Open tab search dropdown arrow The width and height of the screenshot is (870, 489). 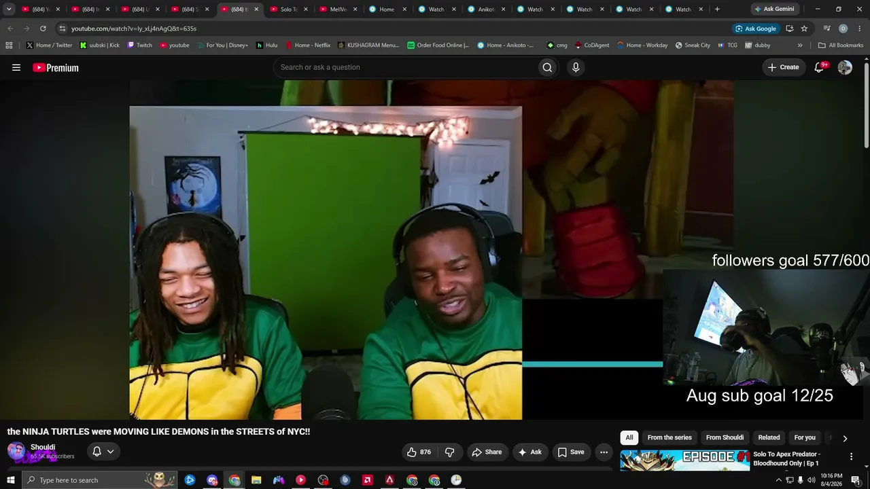coord(9,10)
